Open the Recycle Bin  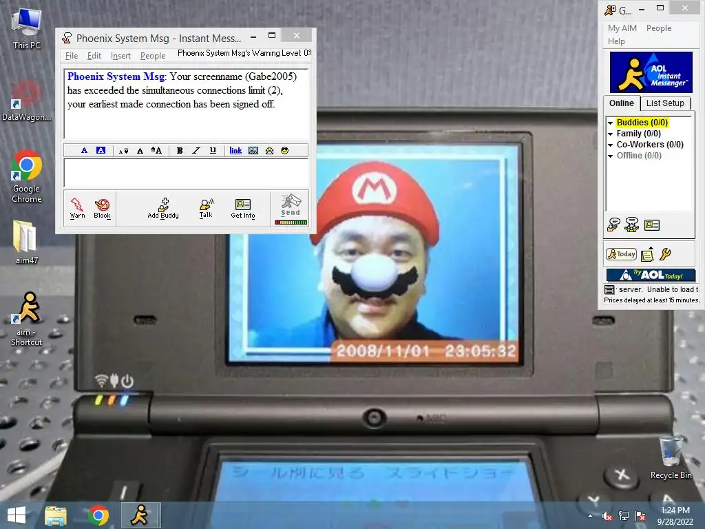click(x=671, y=457)
